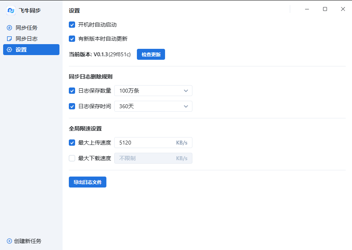The image size is (352, 250).
Task: Expand the 360天 retention time dropdown
Action: (x=153, y=106)
